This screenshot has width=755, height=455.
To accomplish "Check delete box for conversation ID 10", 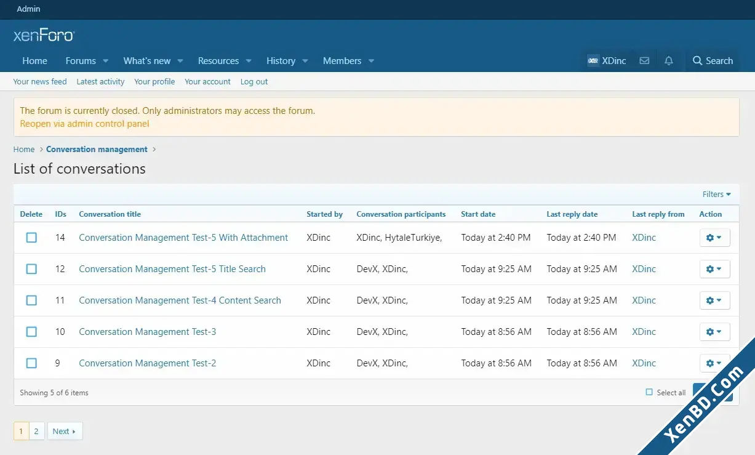I will pos(31,332).
